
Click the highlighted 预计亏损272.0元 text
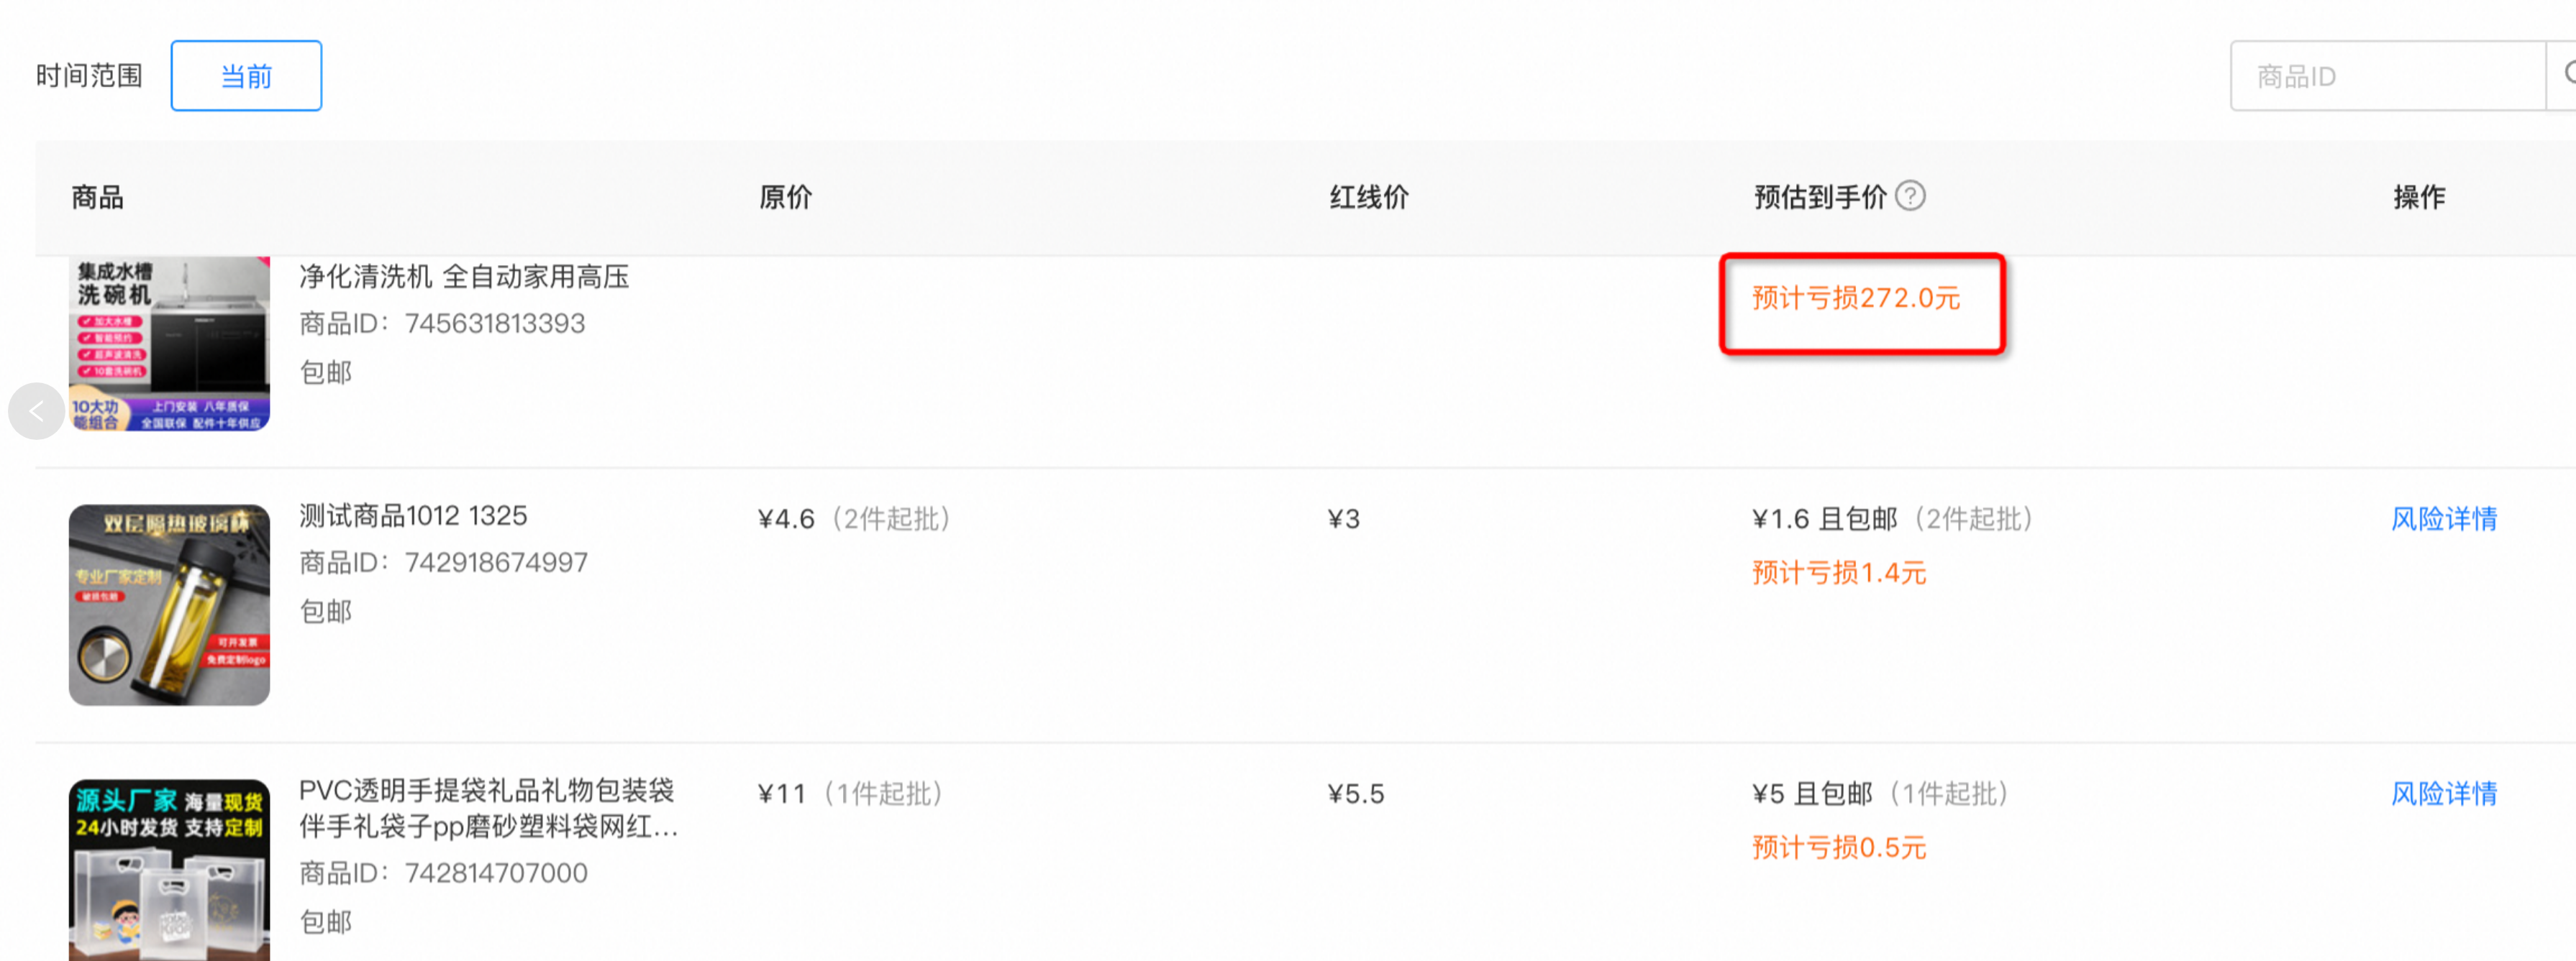[1856, 298]
